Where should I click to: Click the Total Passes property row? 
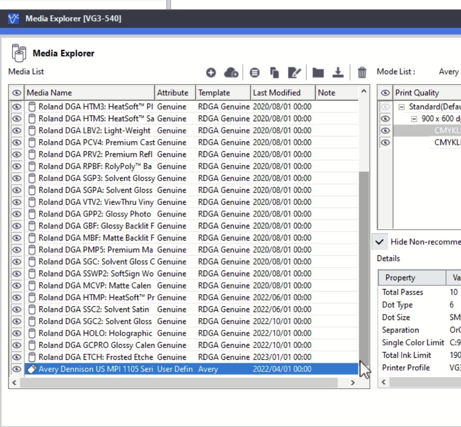pyautogui.click(x=420, y=292)
